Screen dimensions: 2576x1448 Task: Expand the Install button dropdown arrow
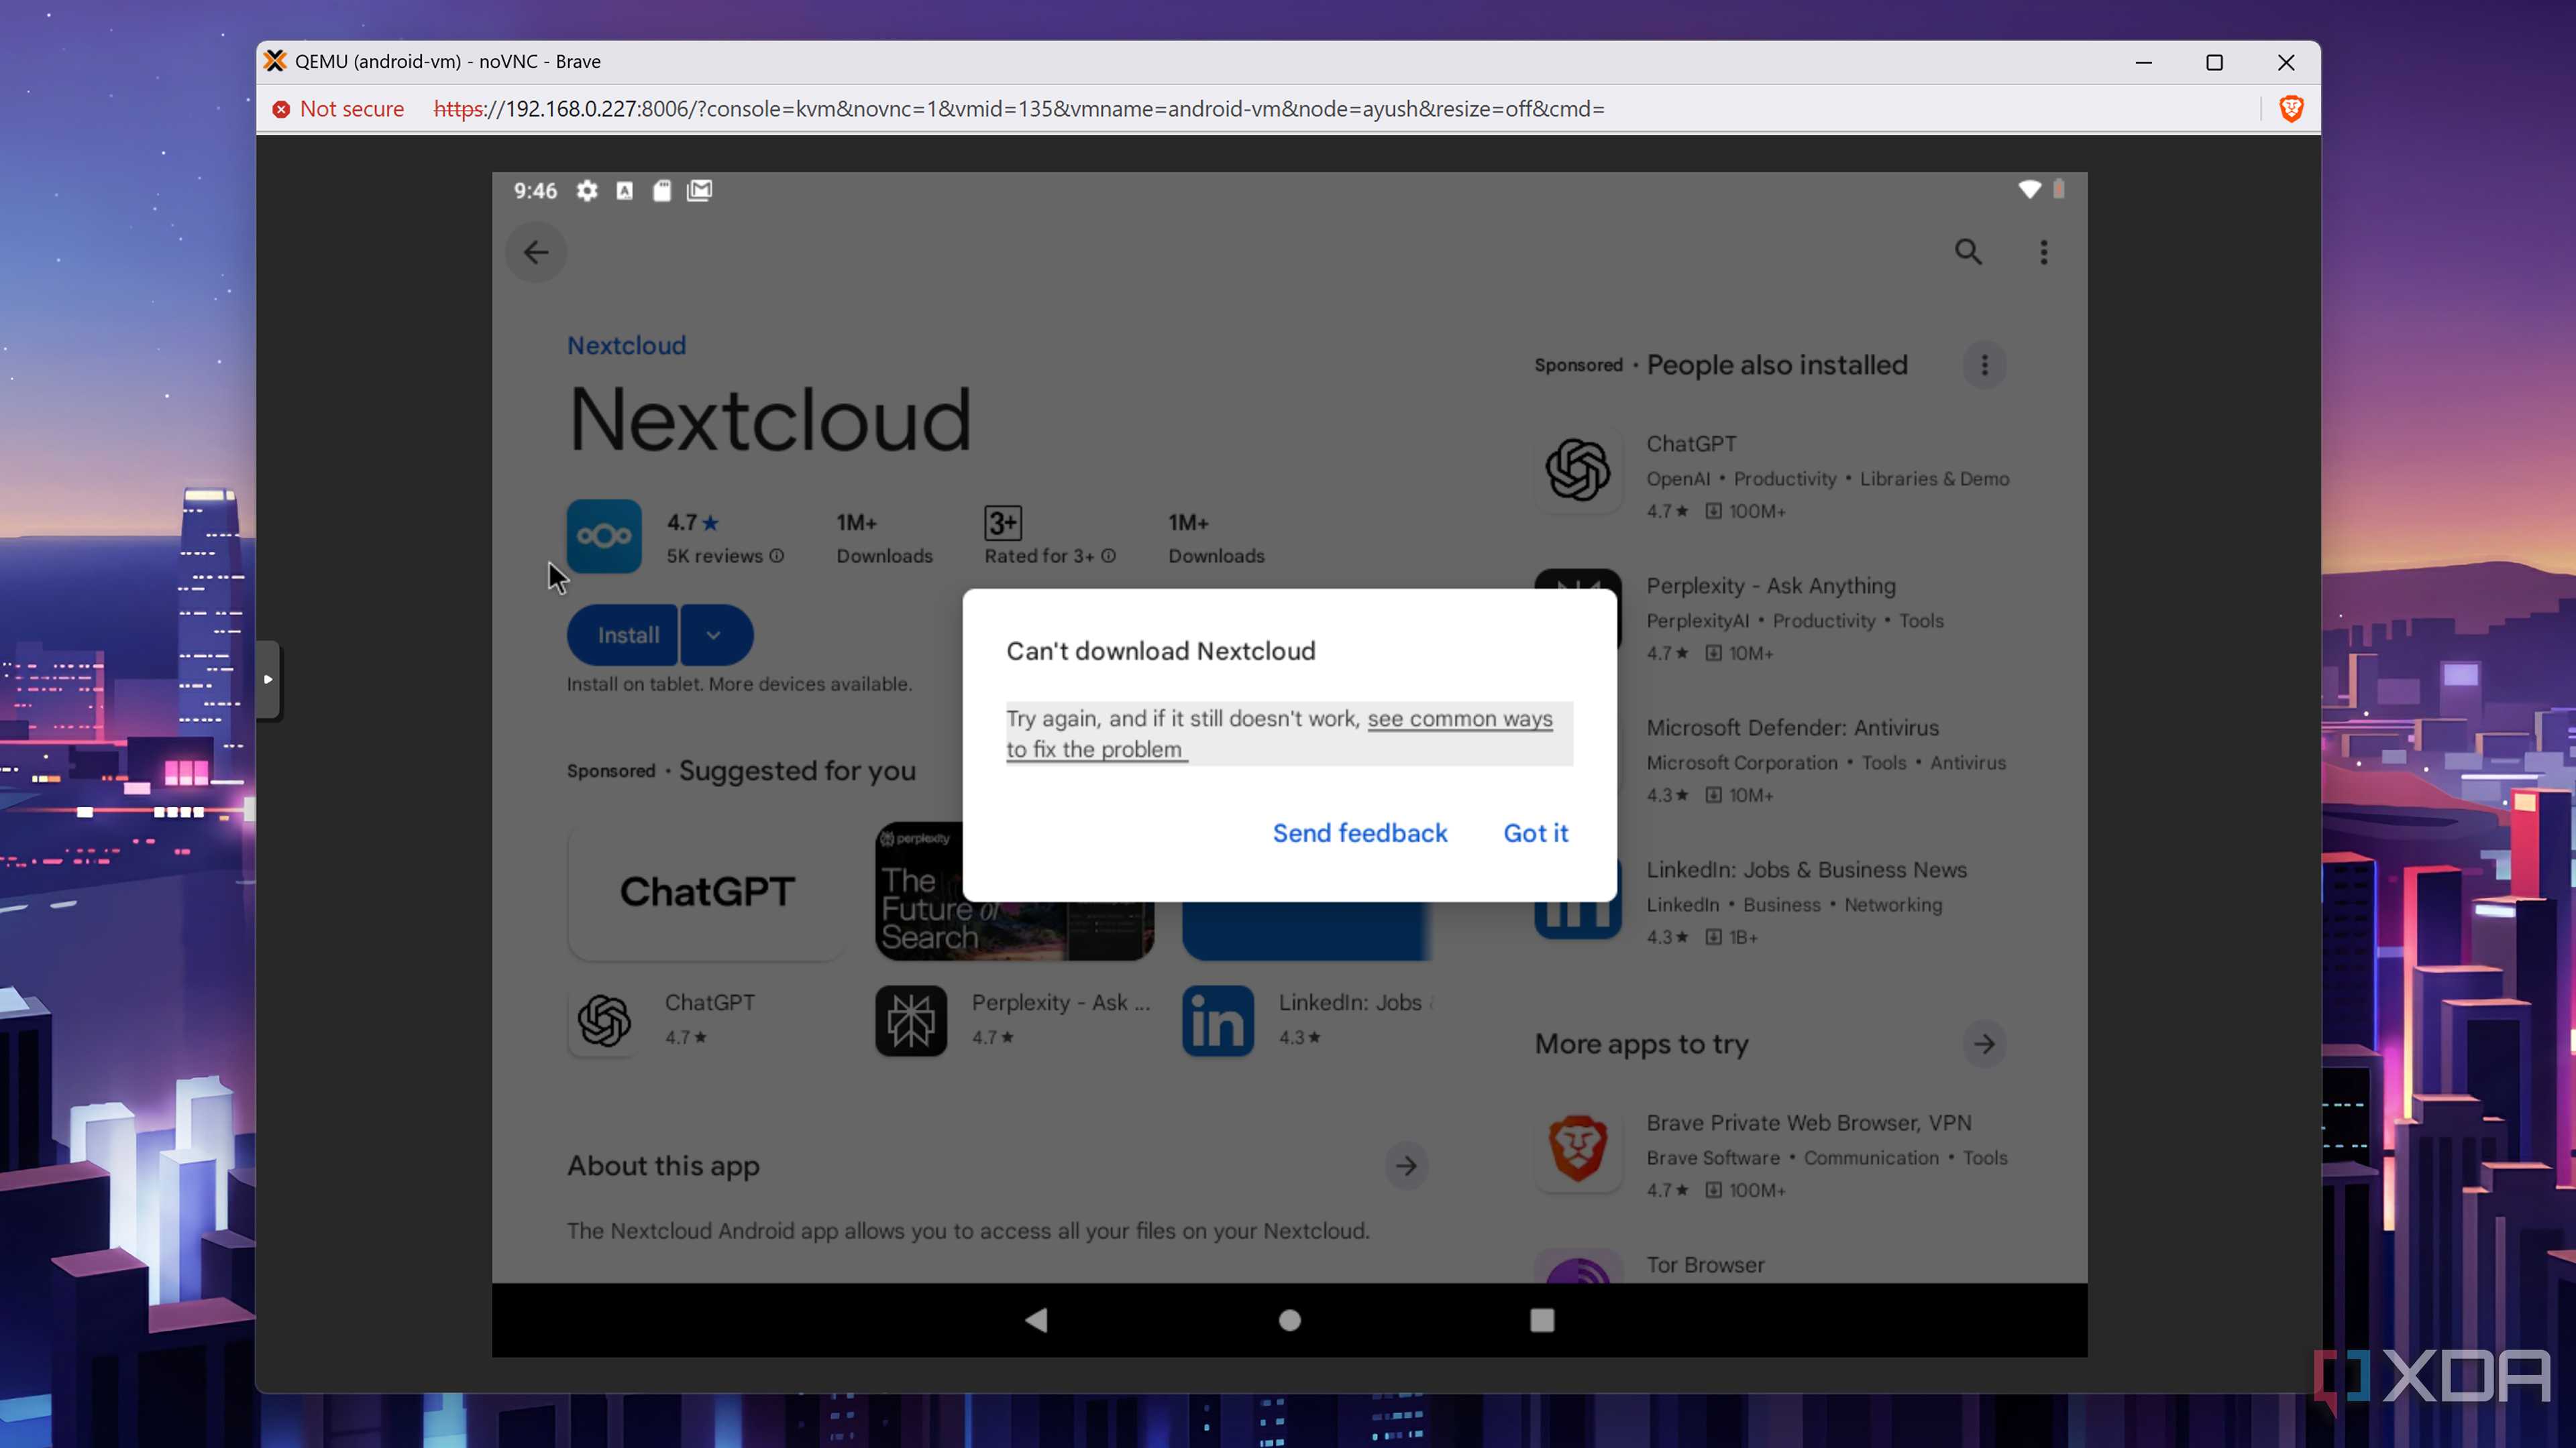tap(716, 635)
